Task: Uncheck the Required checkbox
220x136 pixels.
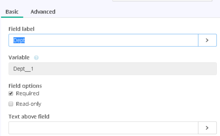Action: pyautogui.click(x=11, y=93)
